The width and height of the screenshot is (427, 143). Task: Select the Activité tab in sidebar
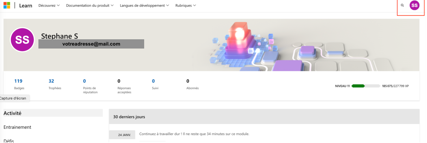pyautogui.click(x=12, y=113)
